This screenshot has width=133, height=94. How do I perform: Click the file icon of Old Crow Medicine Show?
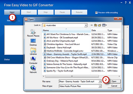click(x=45, y=57)
